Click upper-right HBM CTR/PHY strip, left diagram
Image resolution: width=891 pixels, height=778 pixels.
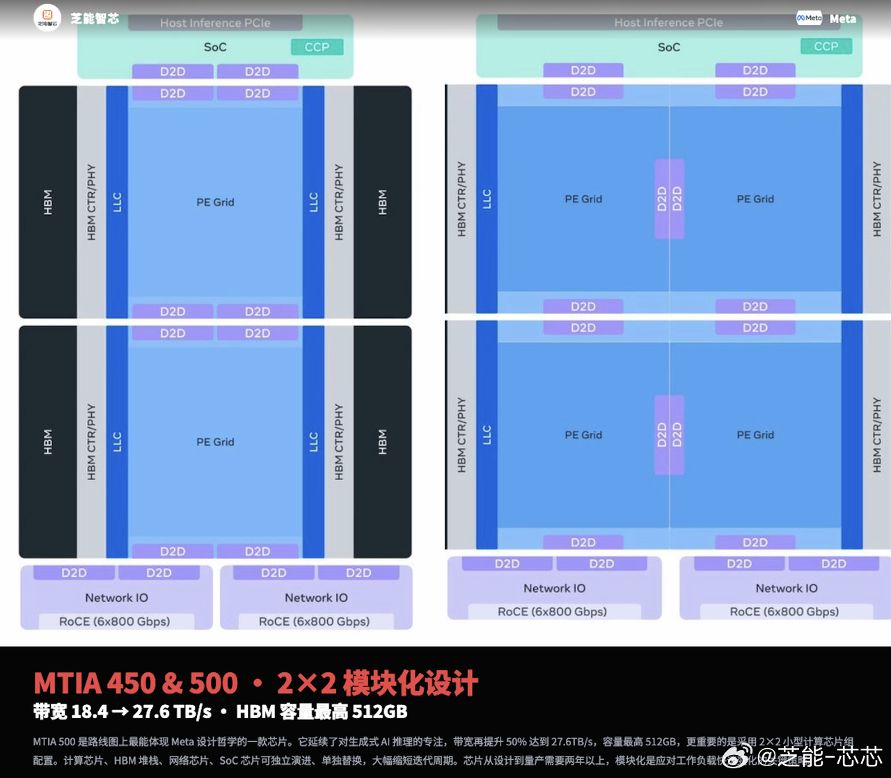coord(339,202)
